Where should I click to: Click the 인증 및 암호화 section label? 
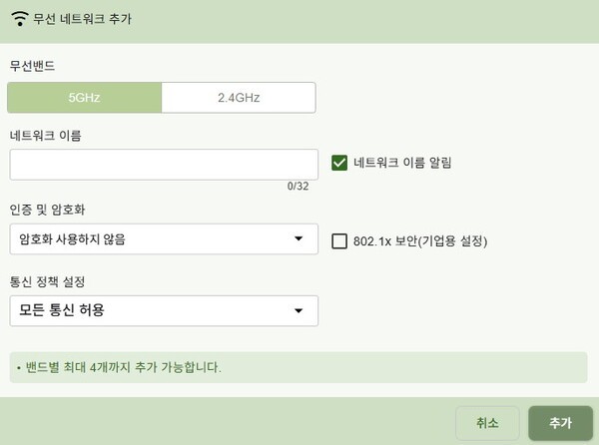pyautogui.click(x=47, y=211)
